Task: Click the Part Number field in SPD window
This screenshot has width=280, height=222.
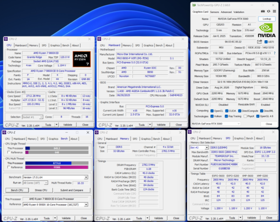Action: coord(224,164)
